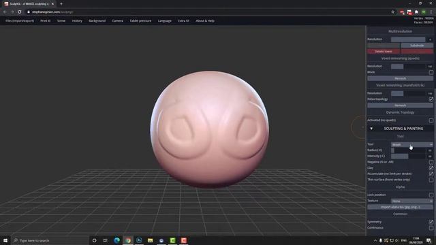Open the Extensions puzzle-piece icon
436x245 pixels.
[x=416, y=12]
